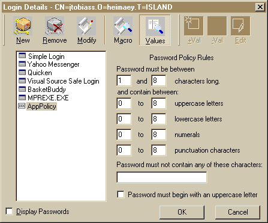This screenshot has width=268, height=223.
Task: Click the +Val add value icon
Action: tap(194, 26)
